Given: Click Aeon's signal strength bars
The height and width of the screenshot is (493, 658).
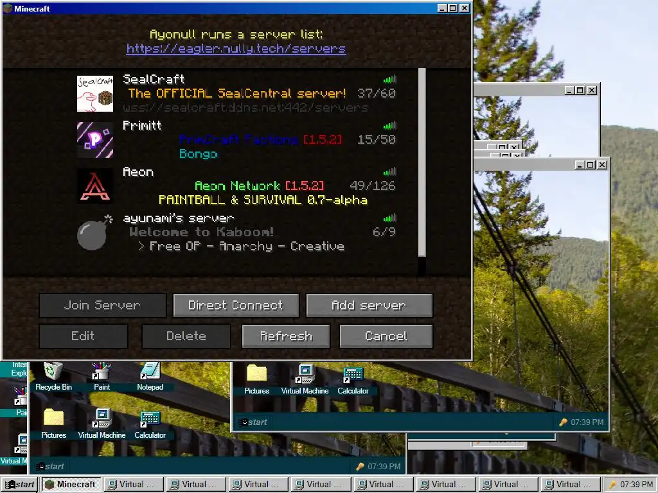Looking at the screenshot, I should click(389, 171).
